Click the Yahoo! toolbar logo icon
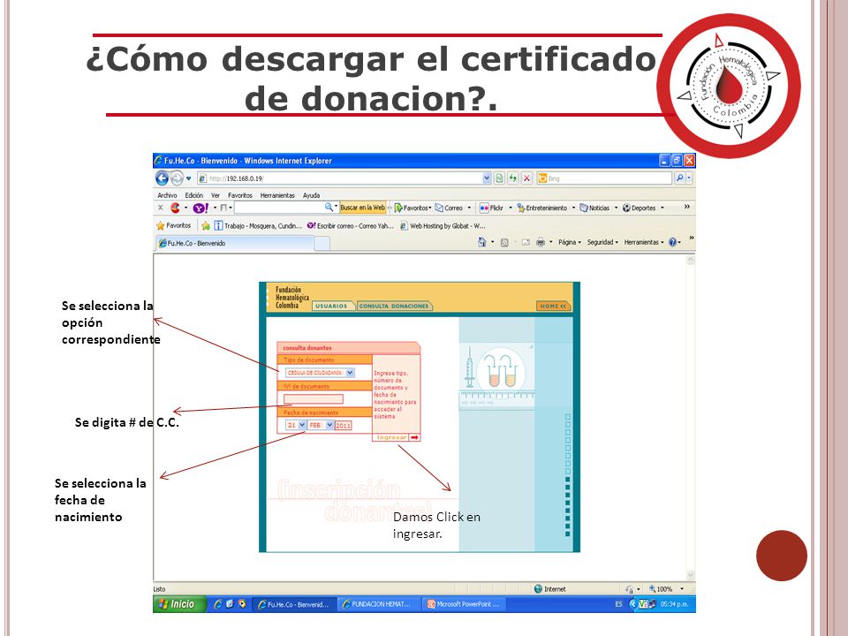The width and height of the screenshot is (848, 636). 200,208
